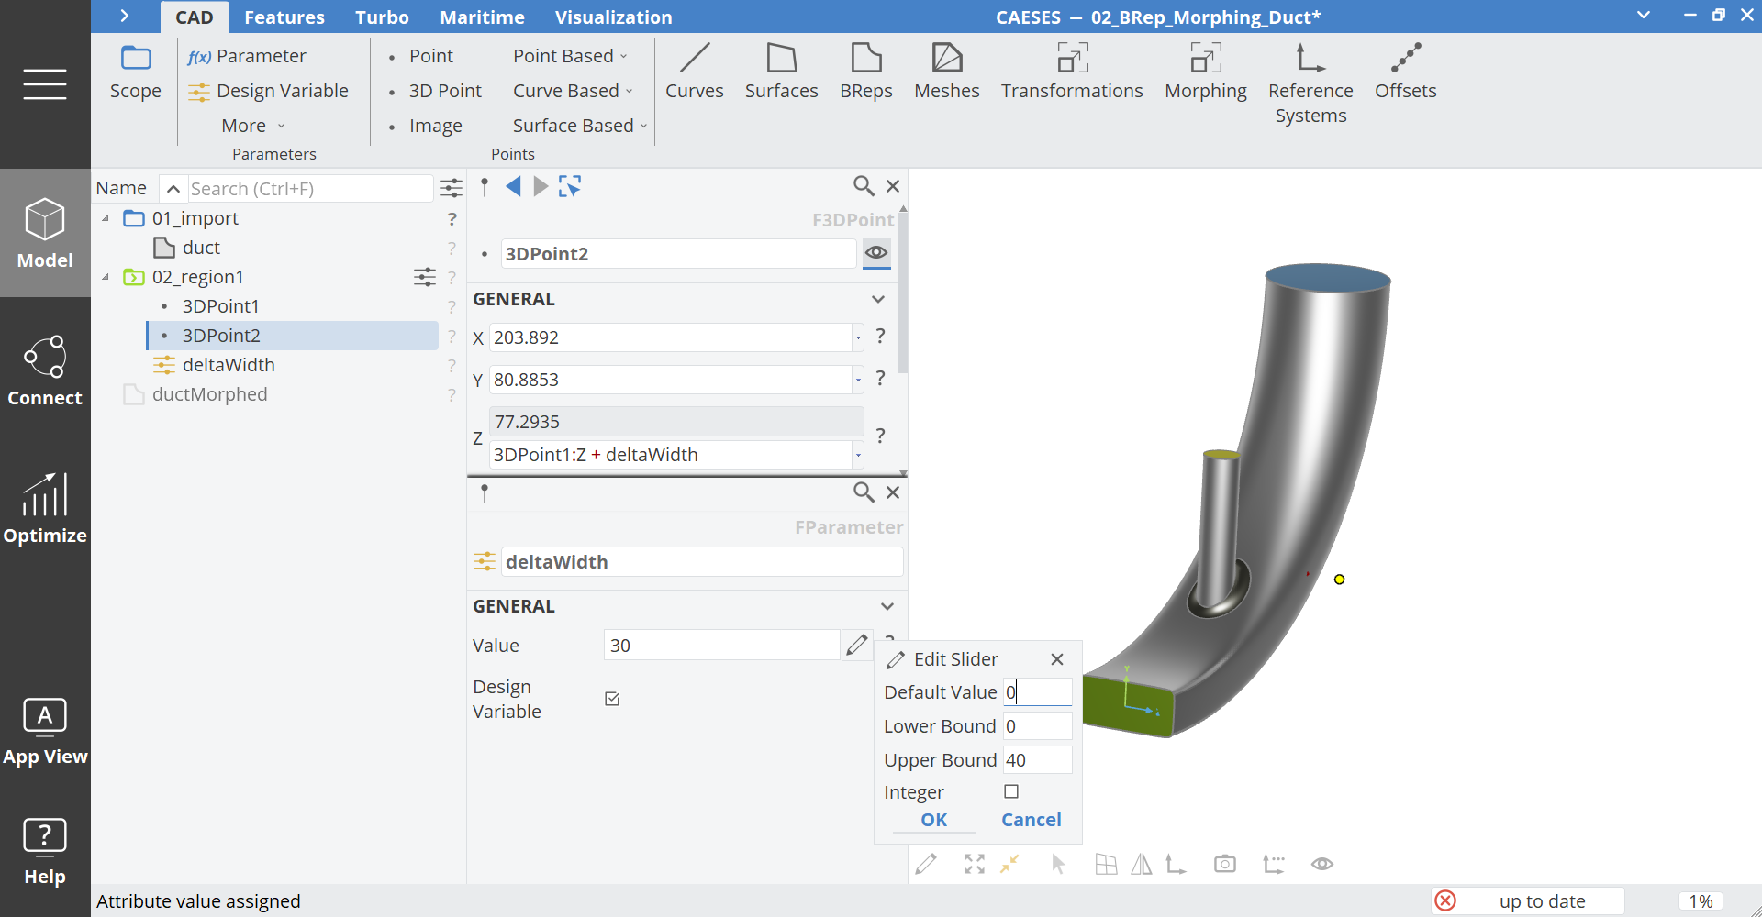Image resolution: width=1762 pixels, height=917 pixels.
Task: Pin the F3DPoint editor
Action: [x=485, y=187]
